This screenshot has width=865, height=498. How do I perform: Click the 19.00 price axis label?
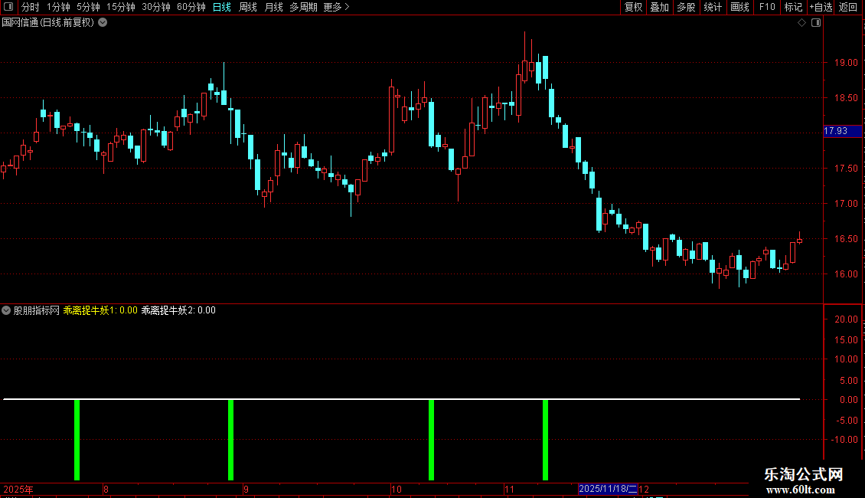tap(846, 63)
